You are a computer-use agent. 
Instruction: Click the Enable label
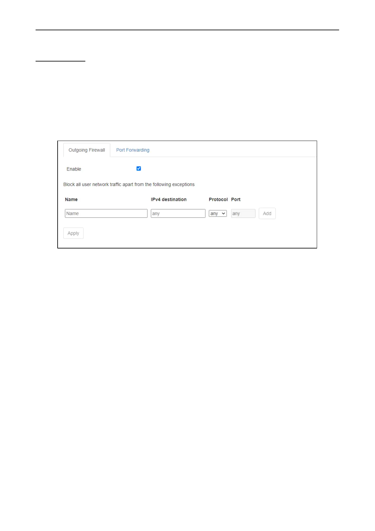[74, 169]
